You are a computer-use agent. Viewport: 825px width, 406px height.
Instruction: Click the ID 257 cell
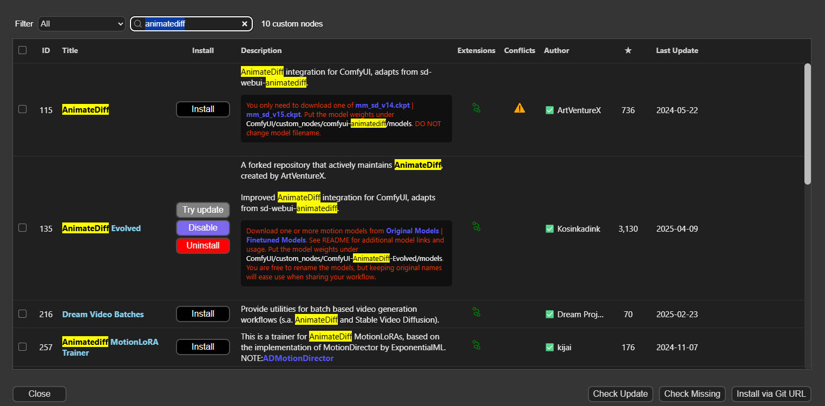46,347
